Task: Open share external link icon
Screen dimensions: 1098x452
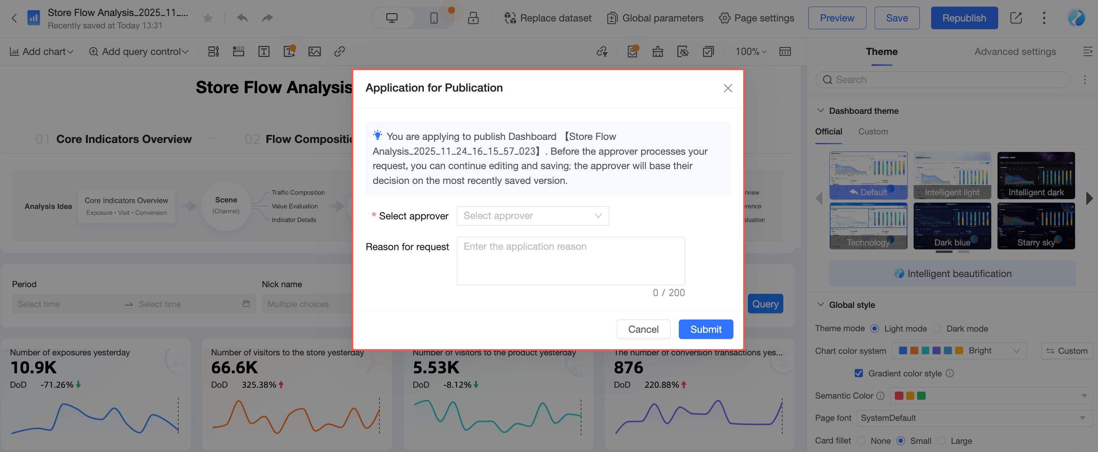Action: click(1016, 18)
